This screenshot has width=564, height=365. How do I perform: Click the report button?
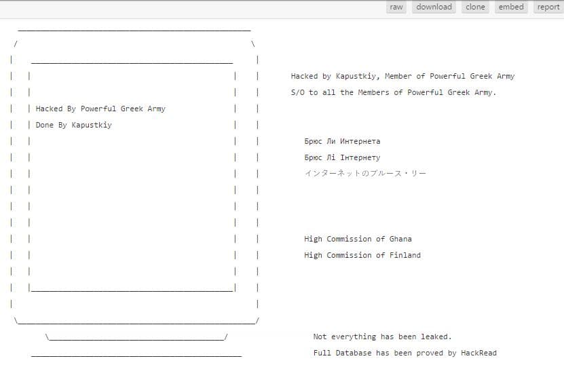[x=548, y=7]
